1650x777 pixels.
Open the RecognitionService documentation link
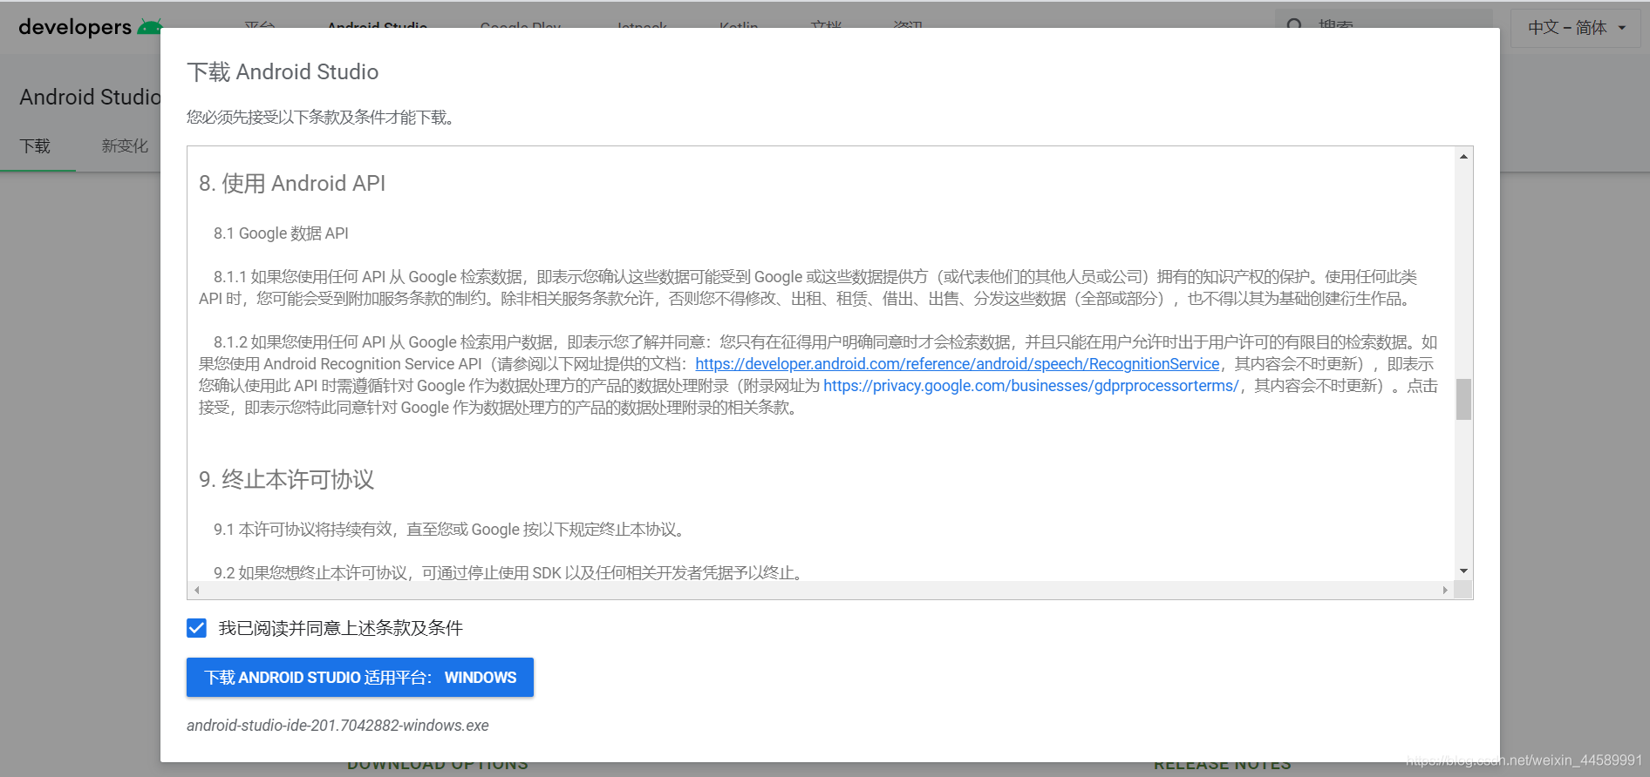coord(958,364)
